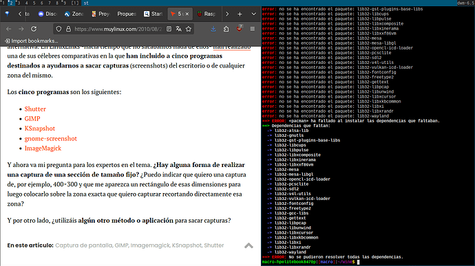The height and width of the screenshot is (266, 475).
Task: Switch to the Zona tab
Action: coord(74,14)
